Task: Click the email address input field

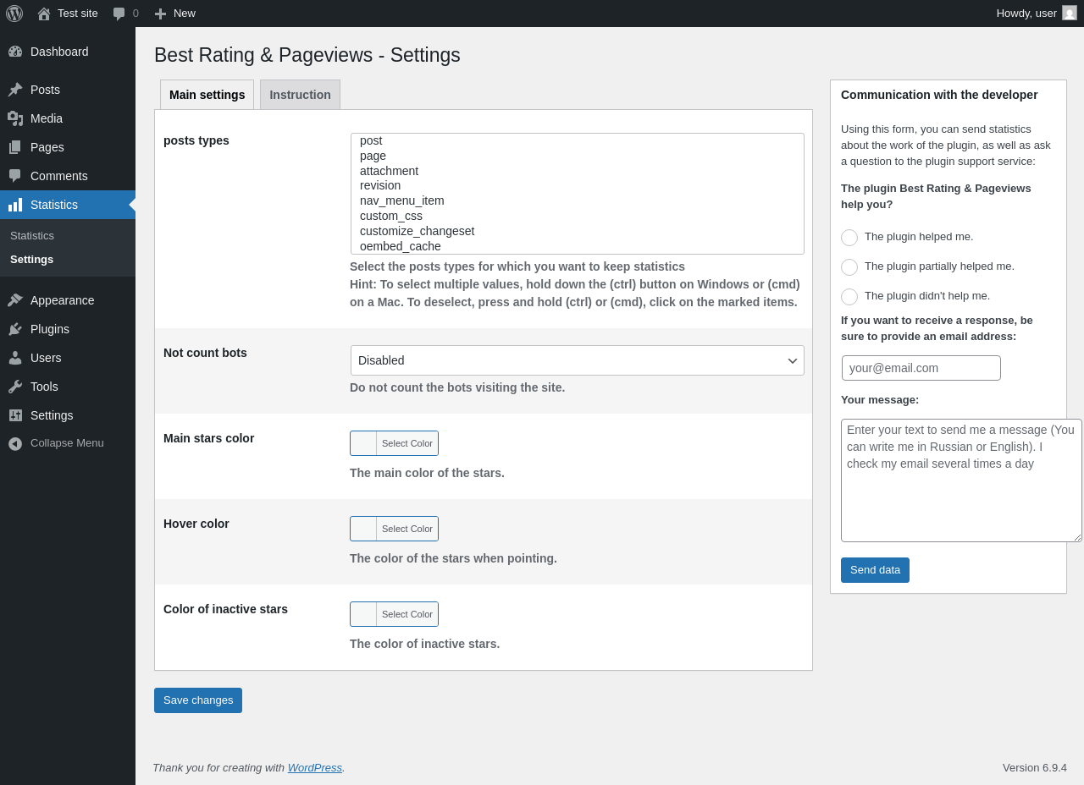Action: (x=921, y=368)
